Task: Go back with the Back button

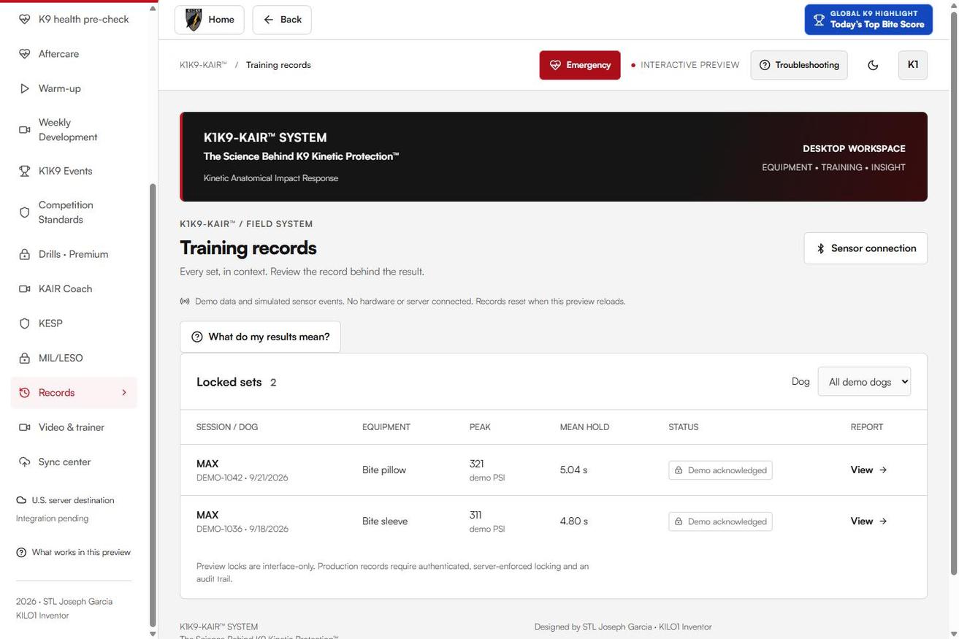Action: tap(282, 20)
